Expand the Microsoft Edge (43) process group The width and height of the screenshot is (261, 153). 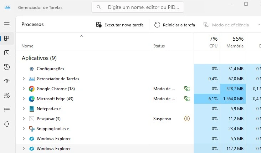(24, 99)
